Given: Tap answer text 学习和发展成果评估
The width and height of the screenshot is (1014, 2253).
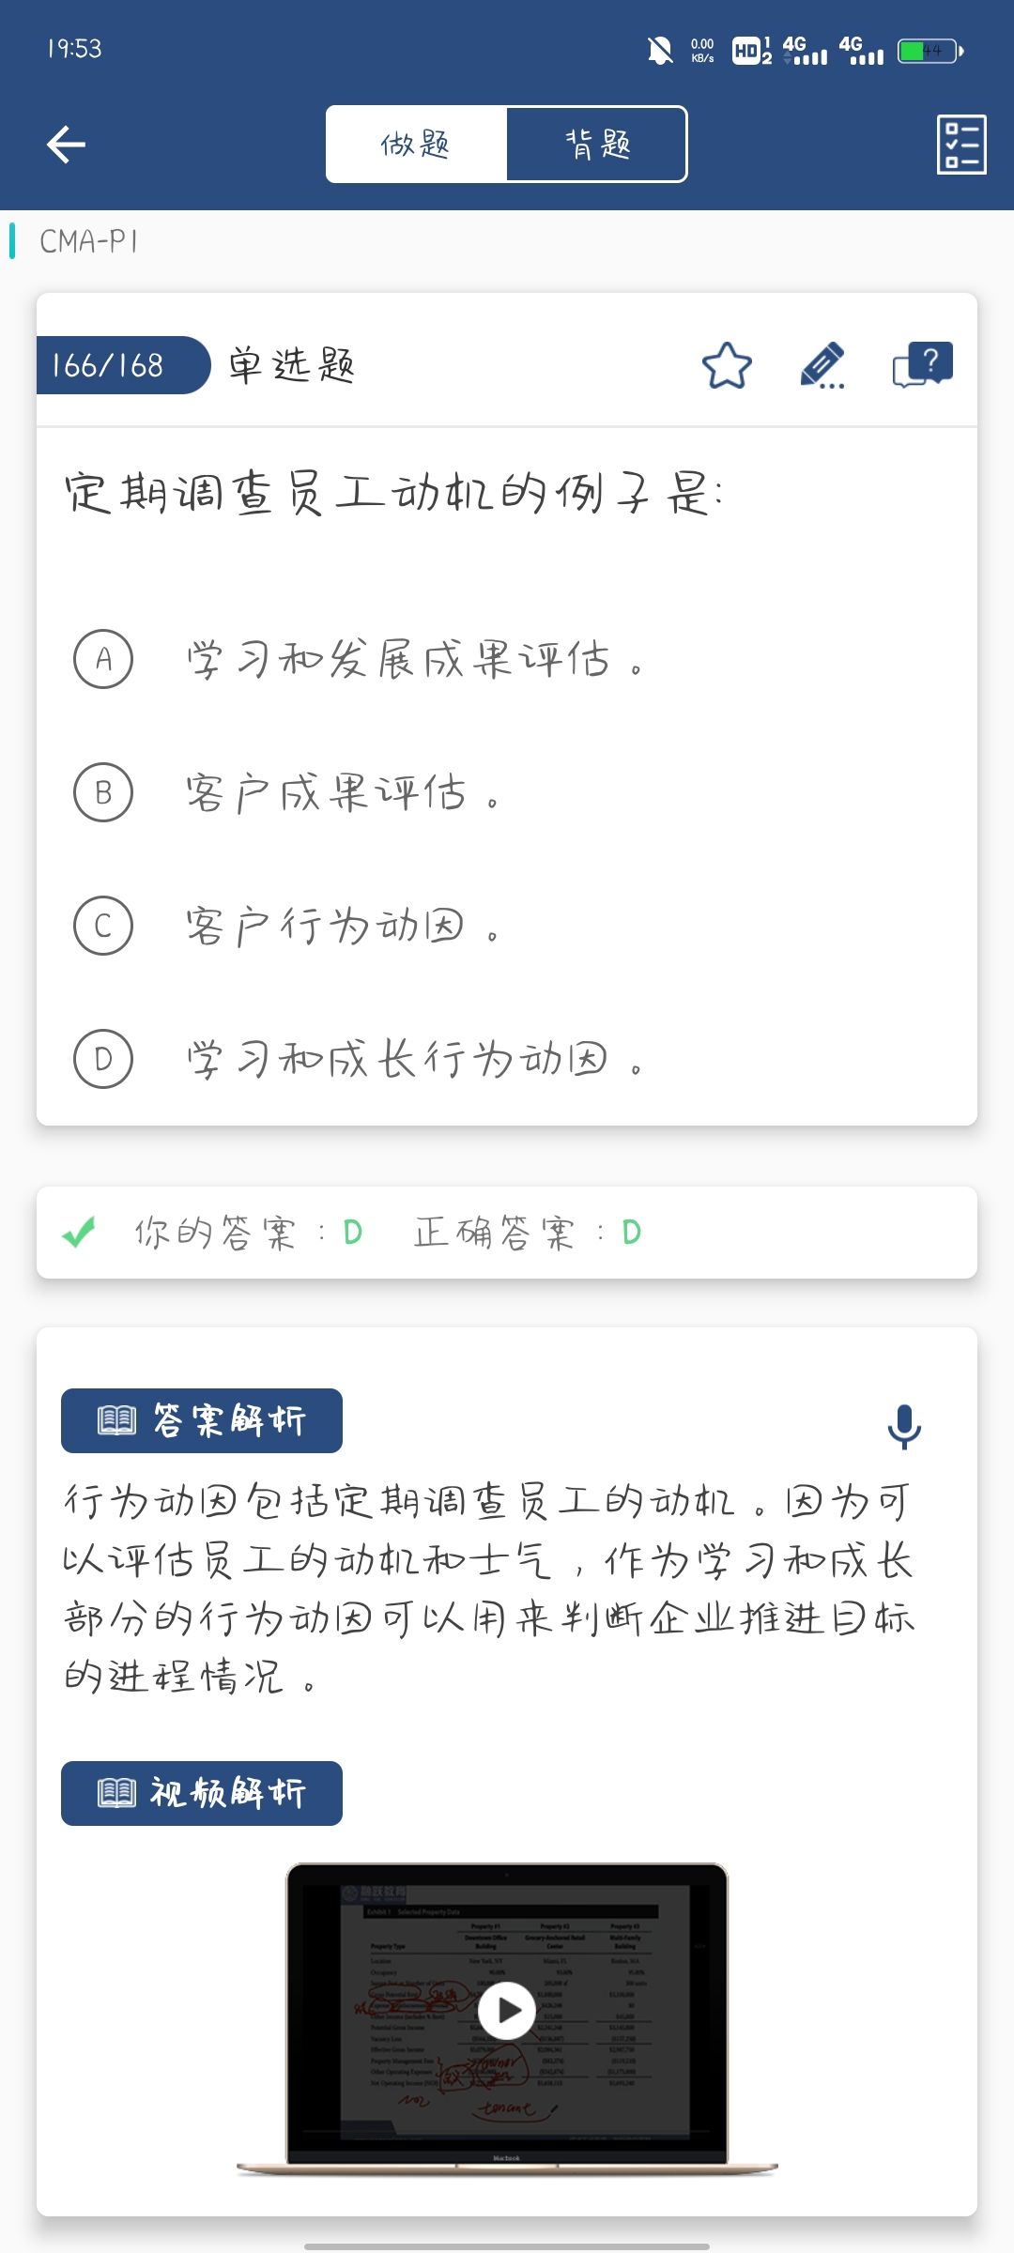Looking at the screenshot, I should point(398,659).
